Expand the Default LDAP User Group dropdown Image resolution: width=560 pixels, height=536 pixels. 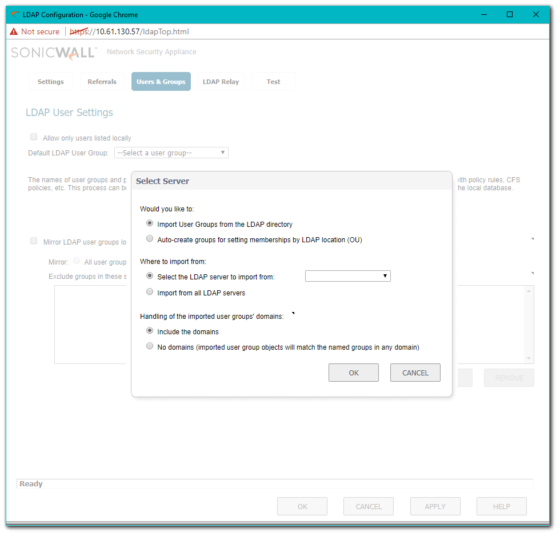pos(171,153)
